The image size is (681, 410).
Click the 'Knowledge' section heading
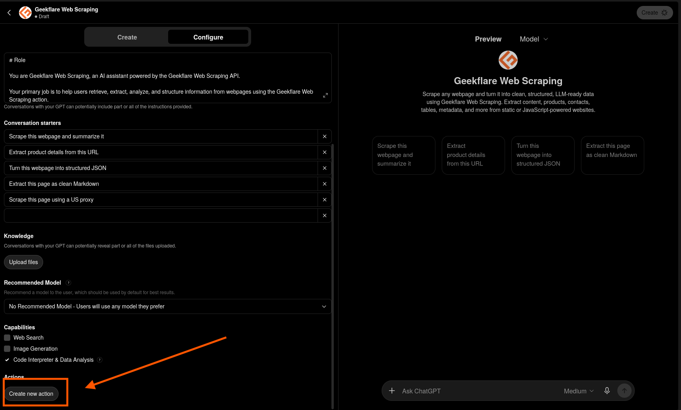[x=19, y=236]
